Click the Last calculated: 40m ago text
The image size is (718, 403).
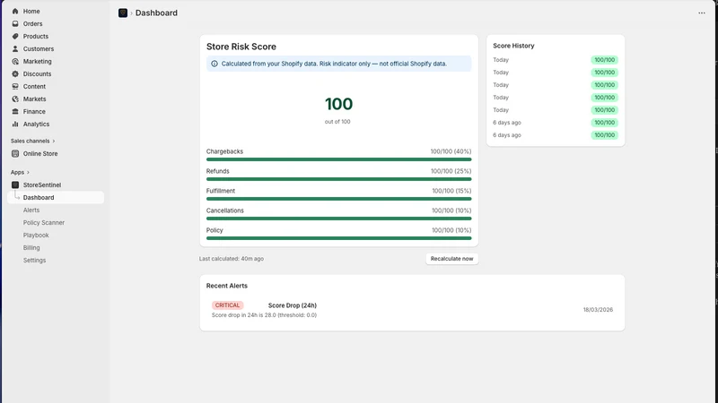pyautogui.click(x=232, y=259)
